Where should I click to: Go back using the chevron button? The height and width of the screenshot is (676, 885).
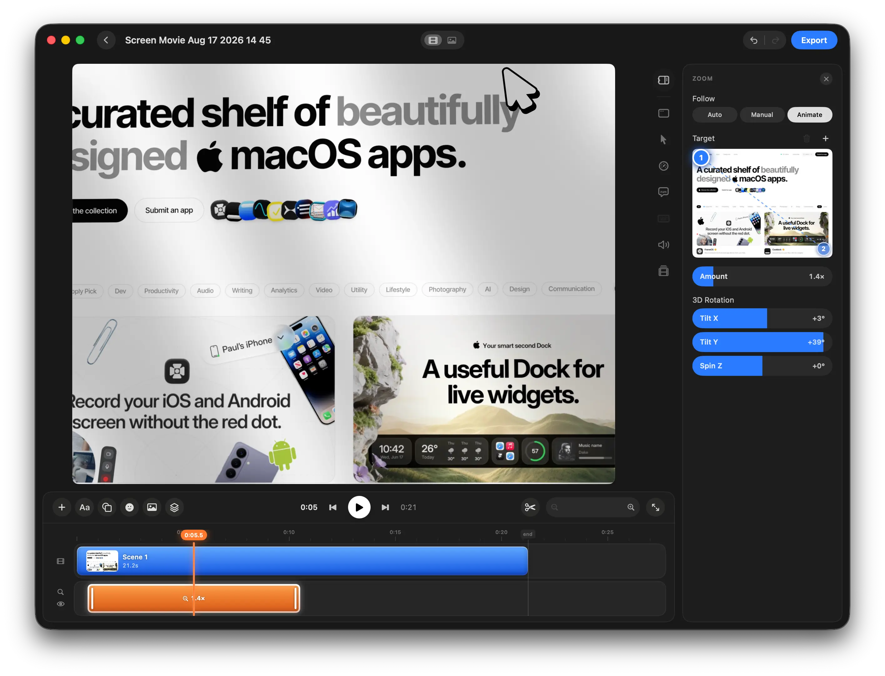(106, 40)
